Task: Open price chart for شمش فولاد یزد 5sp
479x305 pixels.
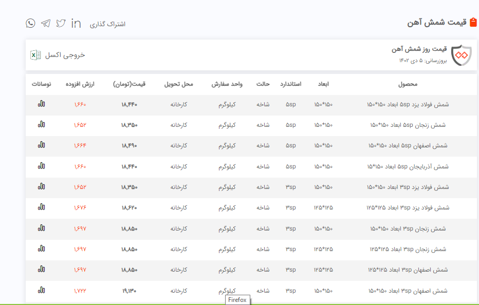Action: pyautogui.click(x=41, y=104)
